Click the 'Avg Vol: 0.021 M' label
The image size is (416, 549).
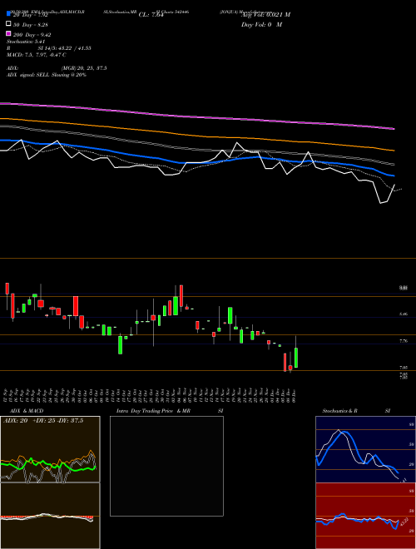point(265,15)
